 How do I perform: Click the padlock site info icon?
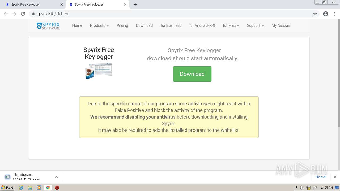33,14
